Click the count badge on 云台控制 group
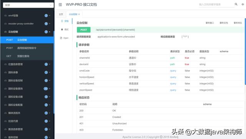This screenshot has width=246, height=139. click(46, 32)
